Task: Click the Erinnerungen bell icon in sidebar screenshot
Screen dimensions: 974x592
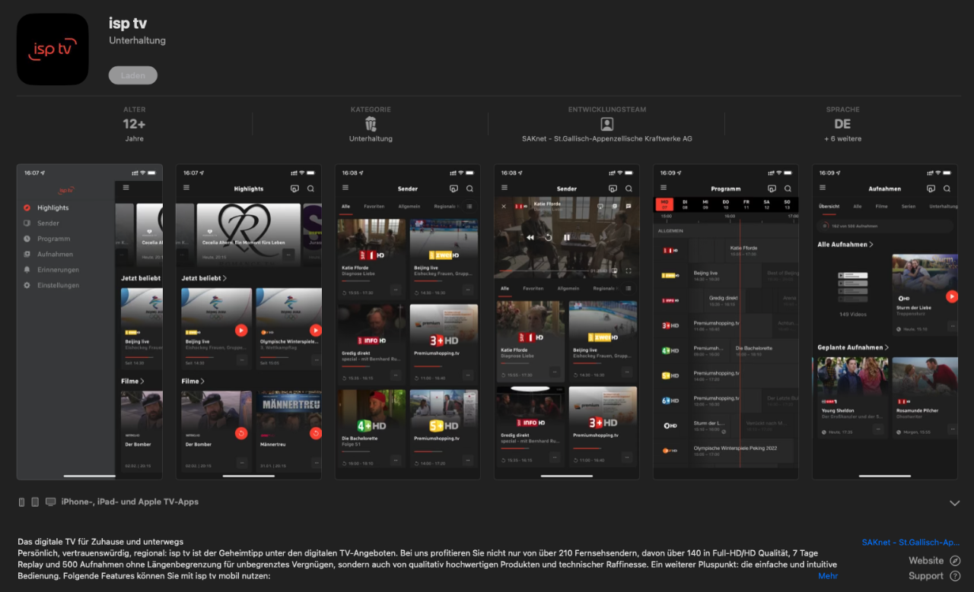Action: [27, 270]
